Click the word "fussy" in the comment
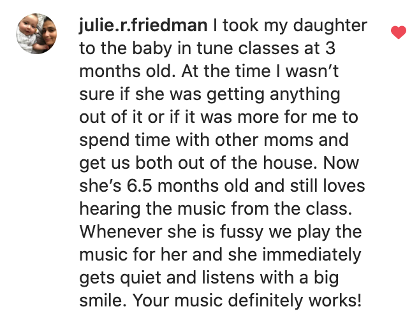The height and width of the screenshot is (323, 419). 242,233
